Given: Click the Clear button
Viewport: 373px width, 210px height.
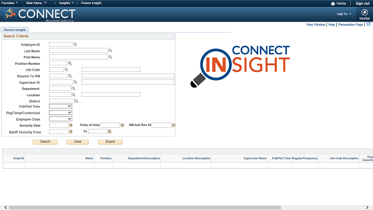Looking at the screenshot, I should click(x=78, y=142).
